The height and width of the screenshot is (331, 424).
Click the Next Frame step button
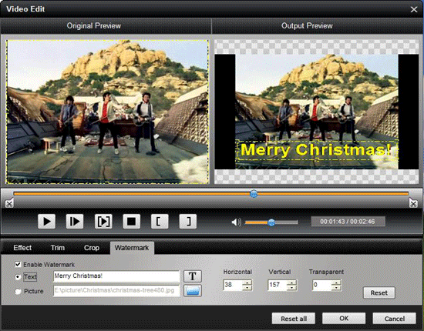pyautogui.click(x=75, y=222)
